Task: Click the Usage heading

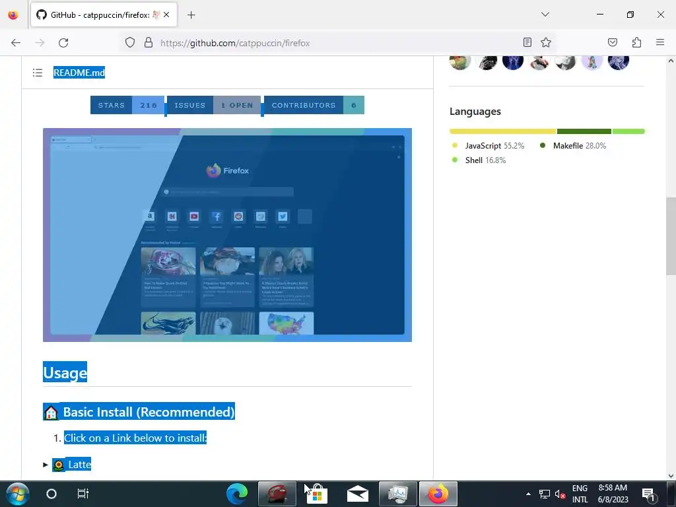Action: (65, 372)
